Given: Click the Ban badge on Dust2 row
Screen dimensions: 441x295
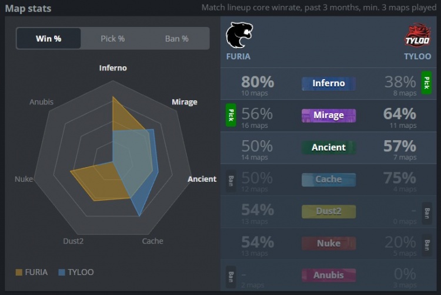Looking at the screenshot, I should click(427, 213).
